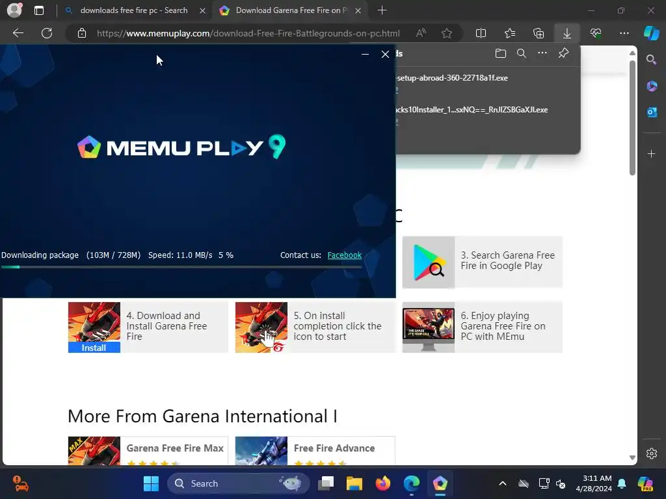Click the blue Install label on step 4
The image size is (666, 499).
point(94,348)
